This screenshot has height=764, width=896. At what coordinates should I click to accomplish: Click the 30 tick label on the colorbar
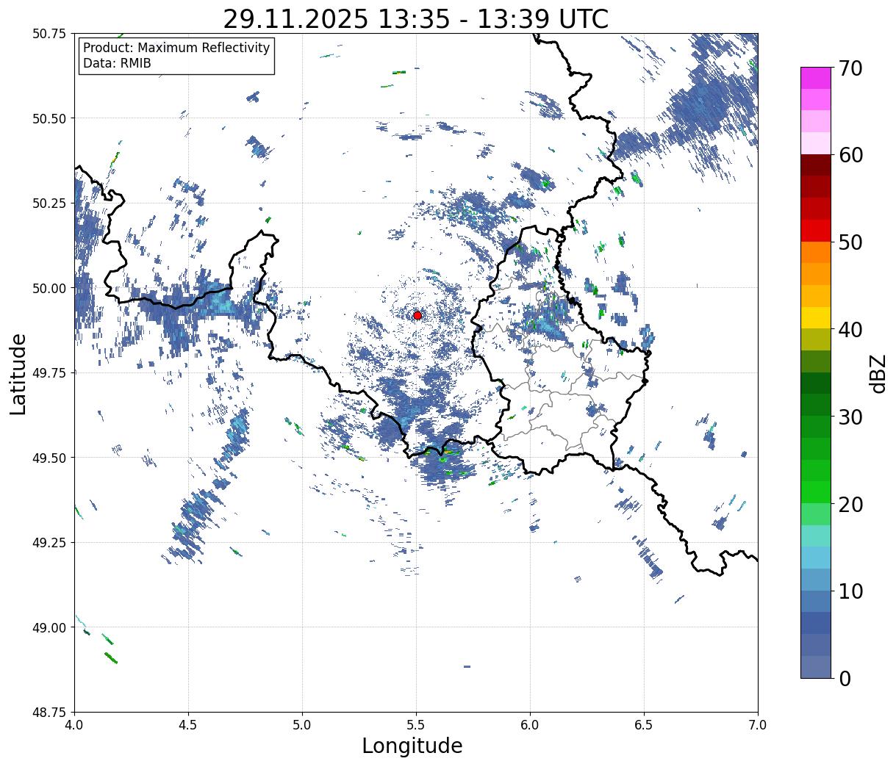tap(849, 417)
